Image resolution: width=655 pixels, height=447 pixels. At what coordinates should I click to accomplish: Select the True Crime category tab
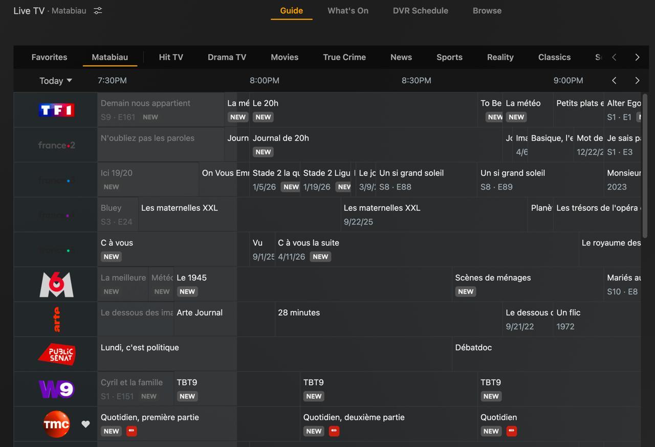click(x=344, y=57)
